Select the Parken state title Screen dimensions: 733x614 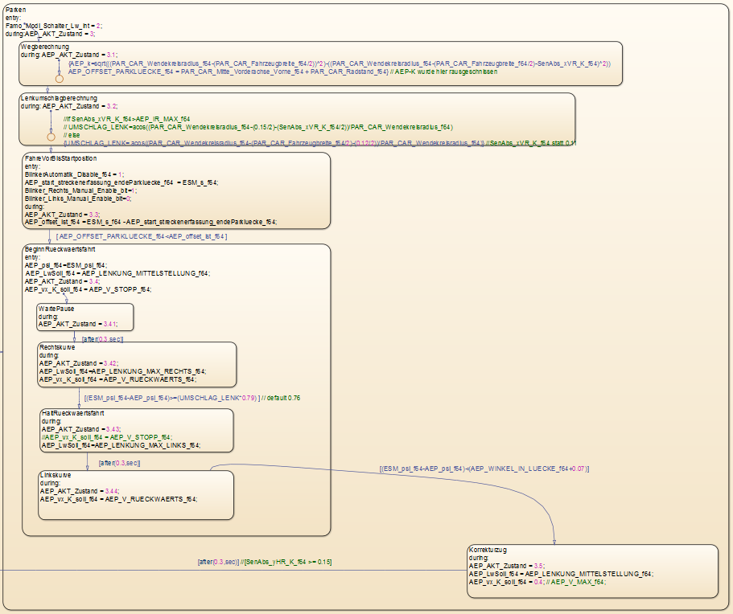(x=16, y=8)
